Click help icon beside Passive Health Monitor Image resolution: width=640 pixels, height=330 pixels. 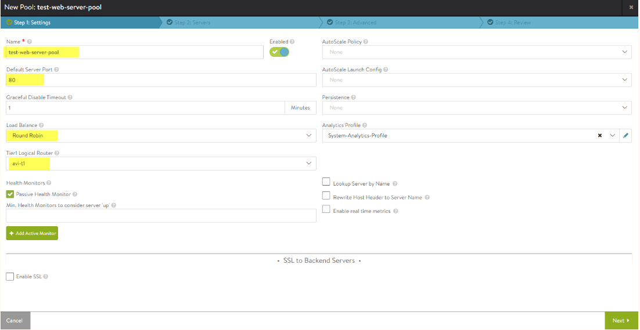click(75, 194)
